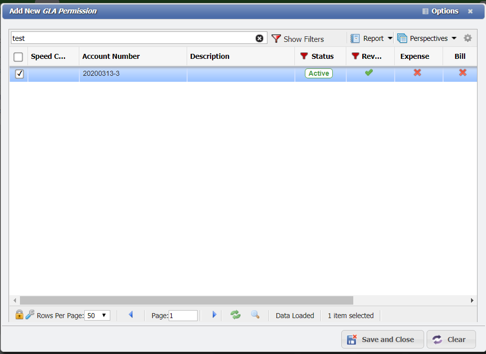Open the Options menu

[x=440, y=11]
